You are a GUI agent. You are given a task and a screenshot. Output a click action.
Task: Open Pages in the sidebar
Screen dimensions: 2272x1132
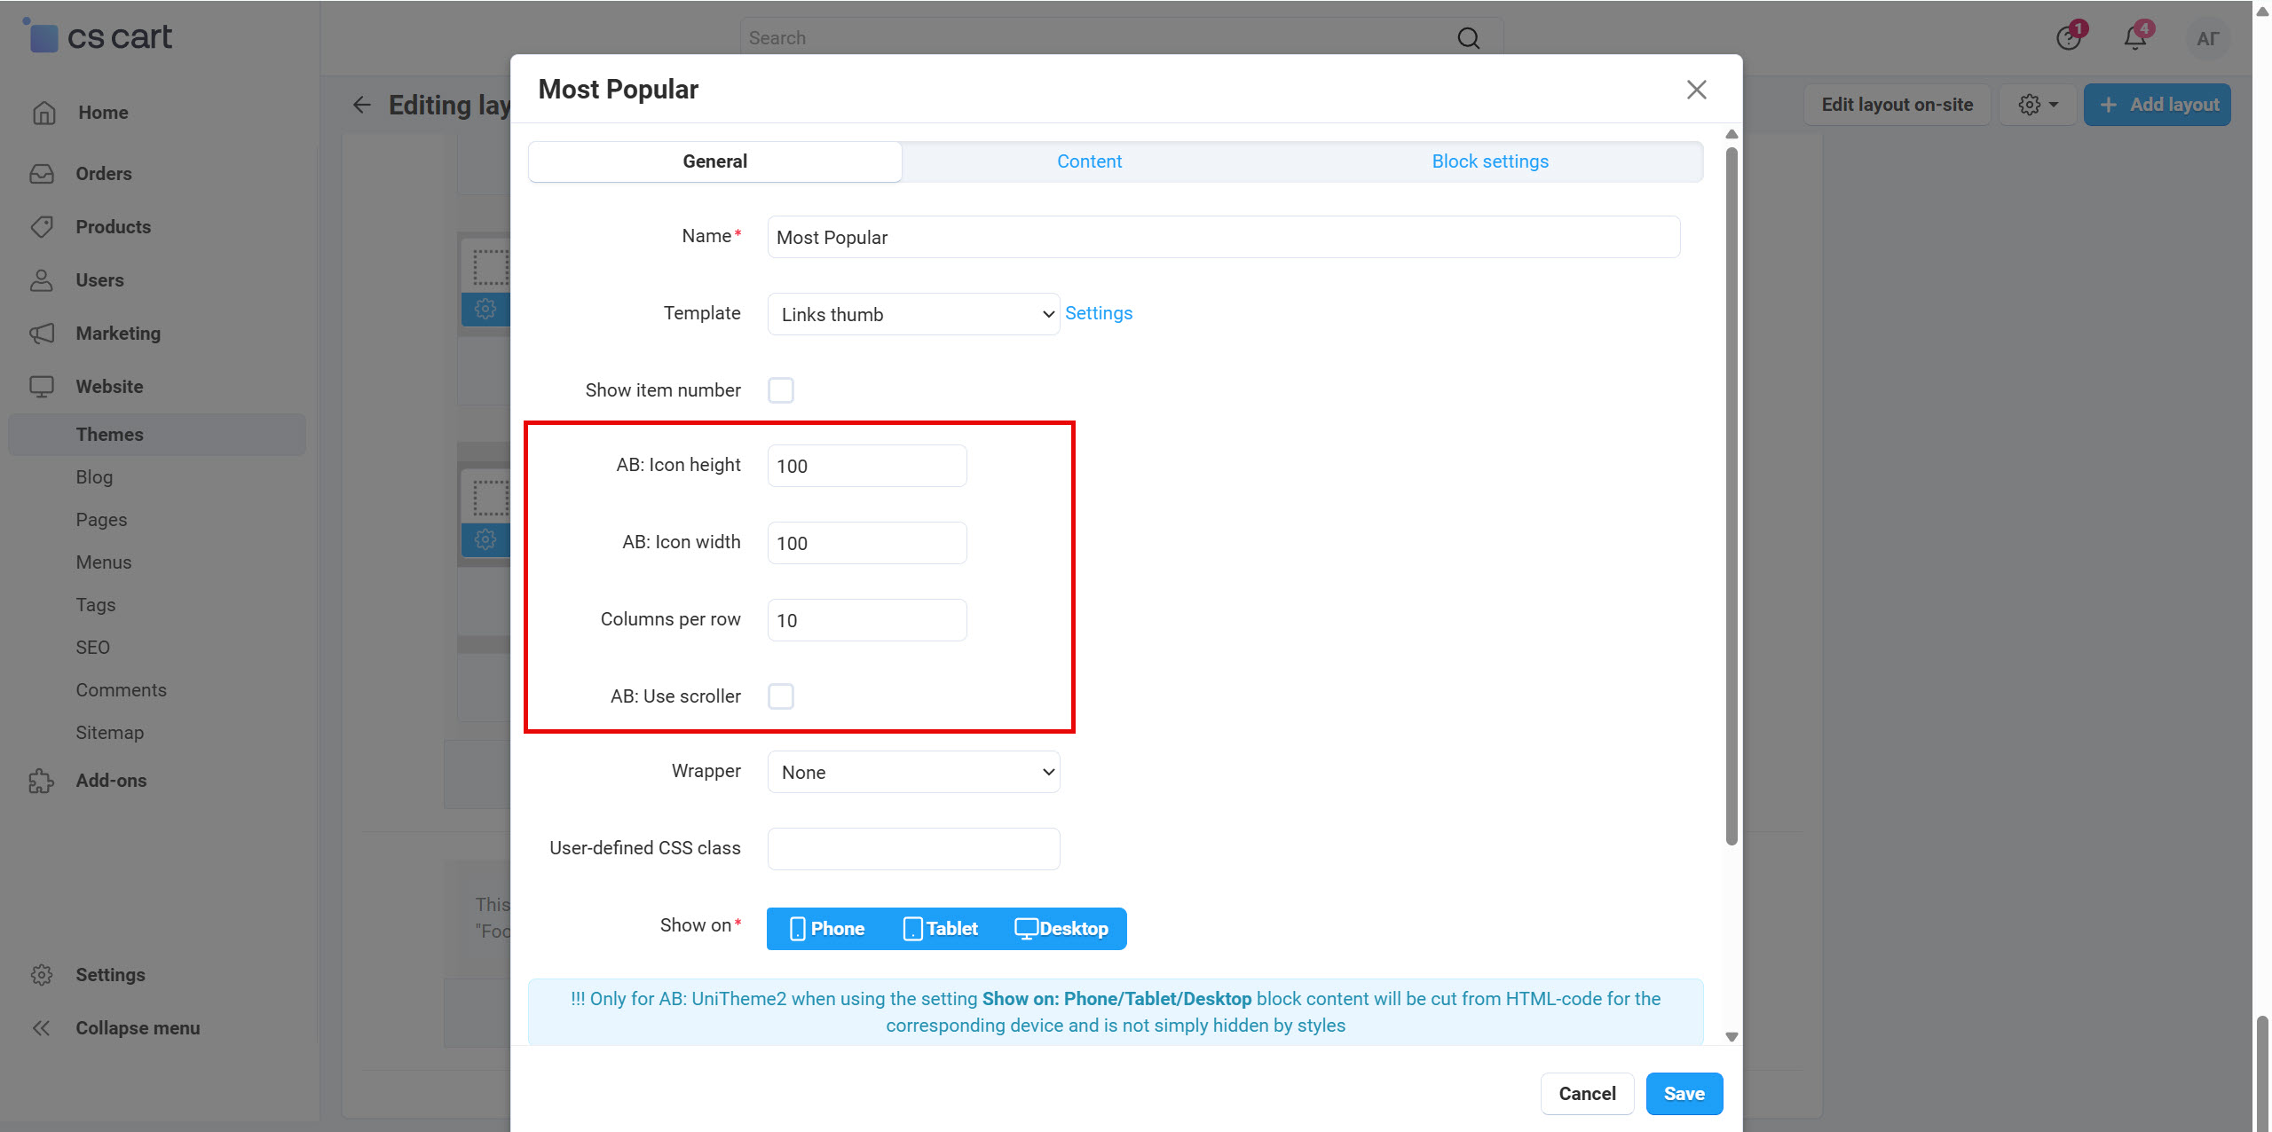point(101,520)
